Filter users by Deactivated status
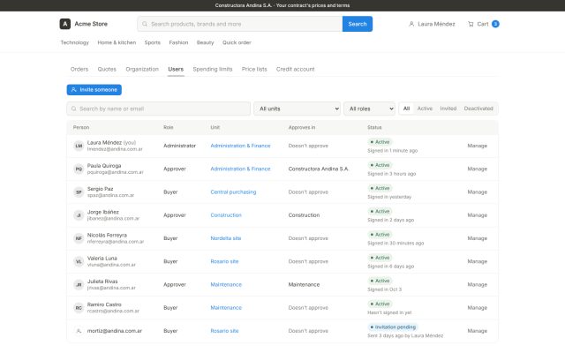 click(478, 109)
